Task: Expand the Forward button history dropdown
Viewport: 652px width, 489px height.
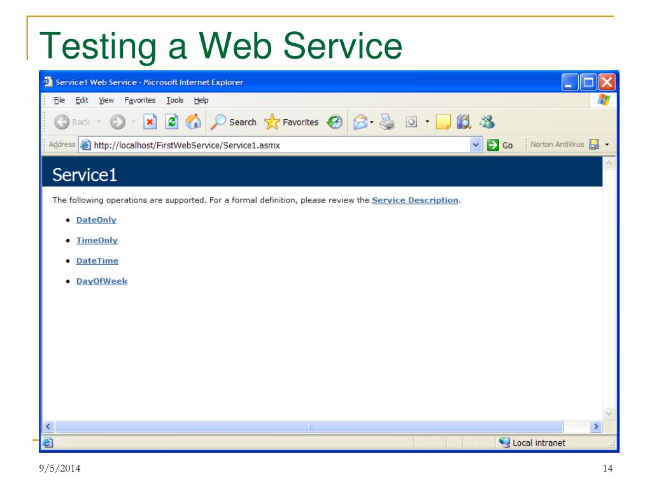Action: [134, 122]
